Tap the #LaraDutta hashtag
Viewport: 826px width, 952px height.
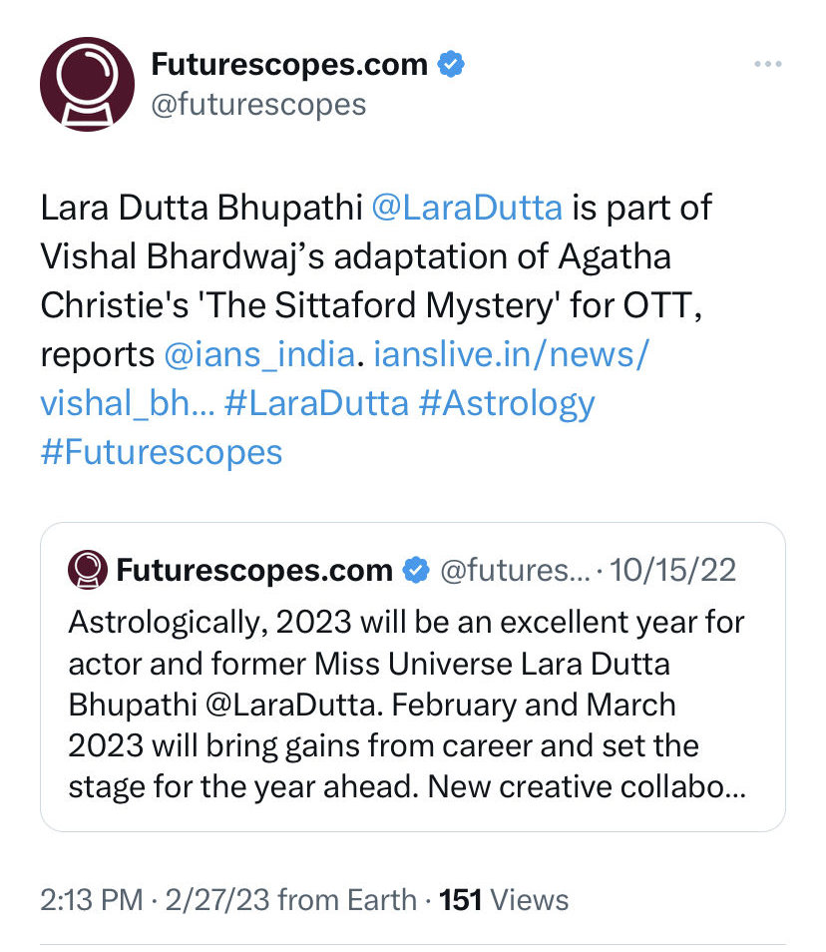pos(316,403)
